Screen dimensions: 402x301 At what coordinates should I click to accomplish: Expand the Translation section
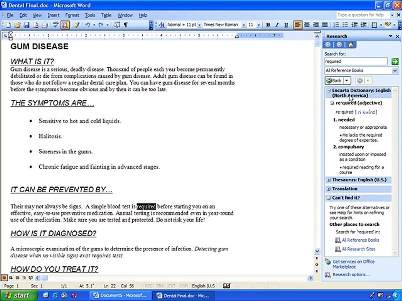point(329,189)
